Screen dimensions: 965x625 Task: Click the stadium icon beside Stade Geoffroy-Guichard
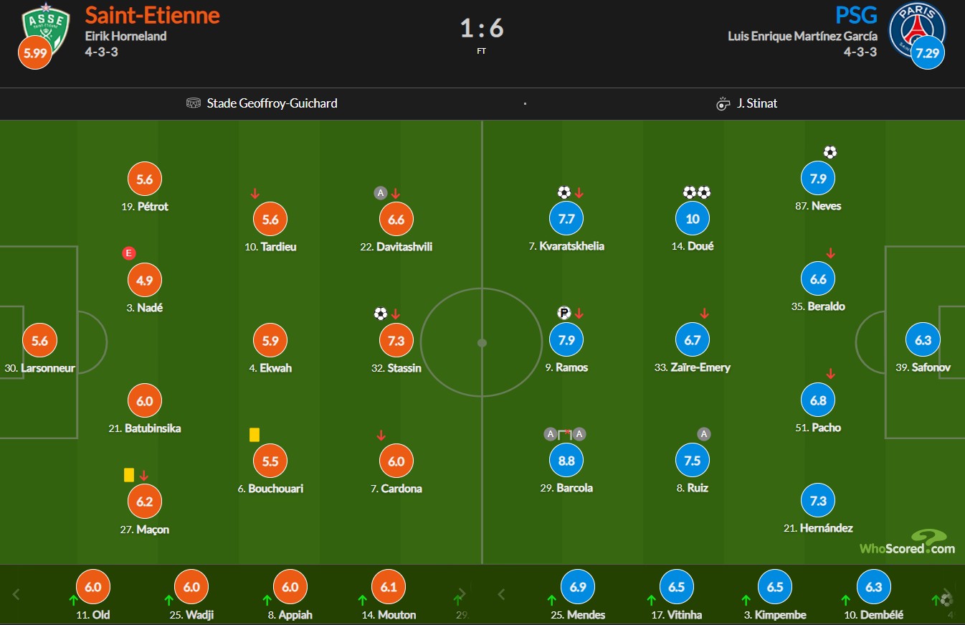coord(194,103)
